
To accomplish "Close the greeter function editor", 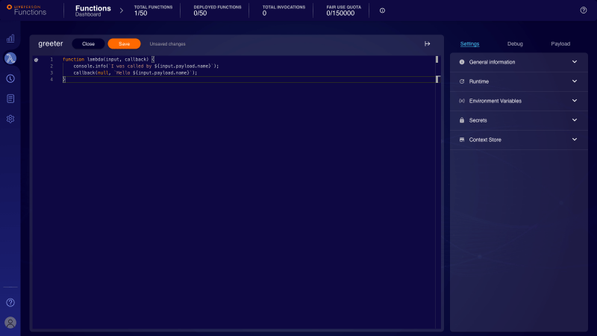I will coord(88,44).
